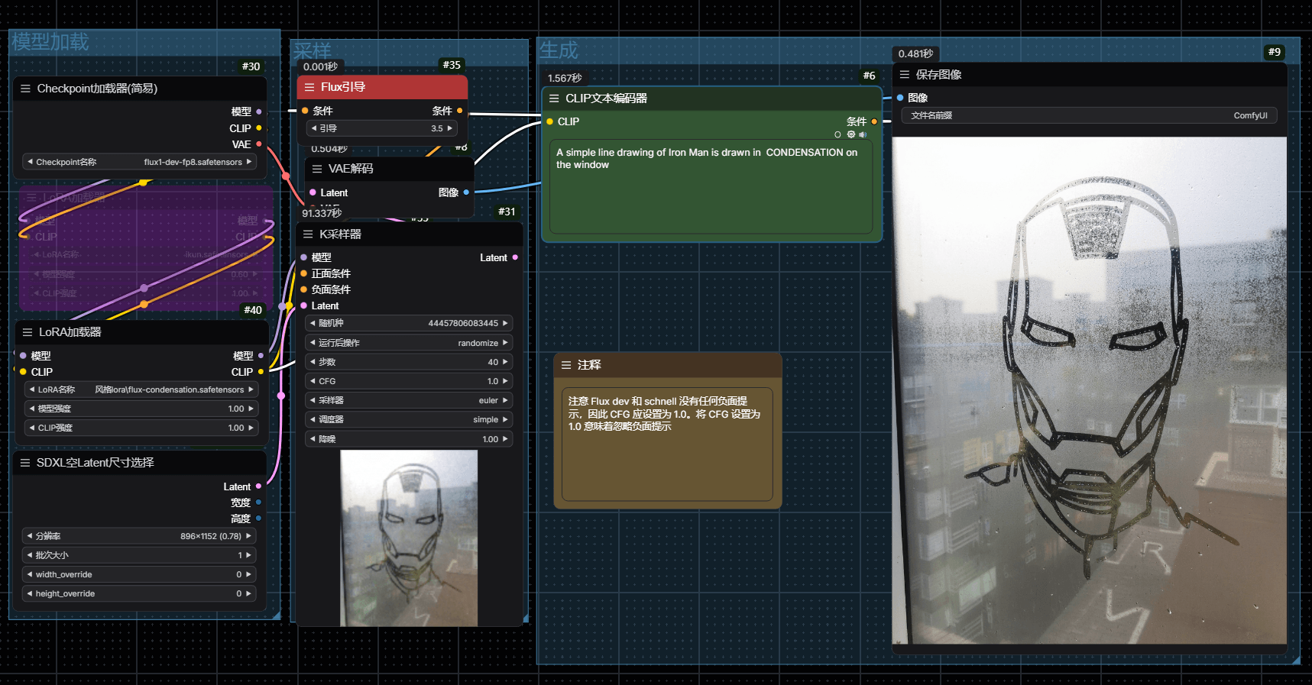Open the 采样器 euler selector

(x=409, y=400)
